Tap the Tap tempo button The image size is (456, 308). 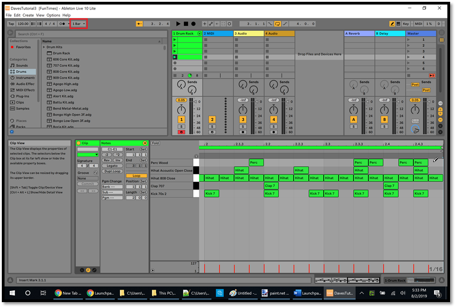click(x=11, y=24)
